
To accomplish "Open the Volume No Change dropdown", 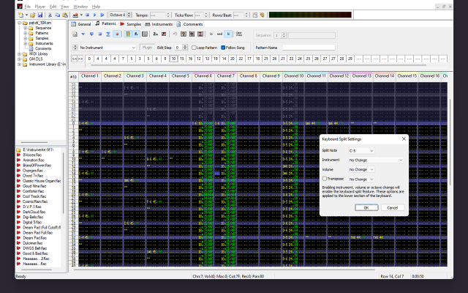I will (361, 169).
